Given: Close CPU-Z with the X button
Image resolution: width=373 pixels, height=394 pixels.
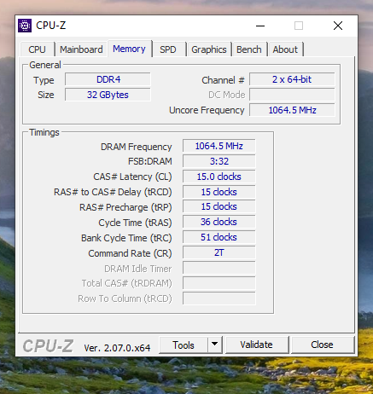Looking at the screenshot, I should [x=338, y=26].
